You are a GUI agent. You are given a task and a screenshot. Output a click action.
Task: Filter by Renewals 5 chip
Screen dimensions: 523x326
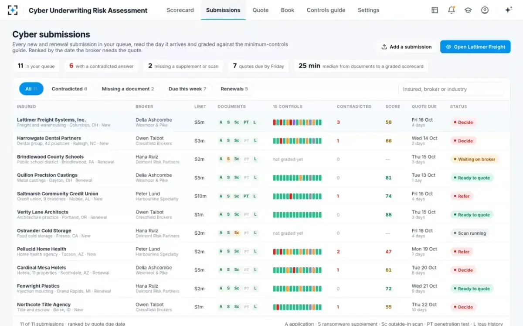coord(234,89)
